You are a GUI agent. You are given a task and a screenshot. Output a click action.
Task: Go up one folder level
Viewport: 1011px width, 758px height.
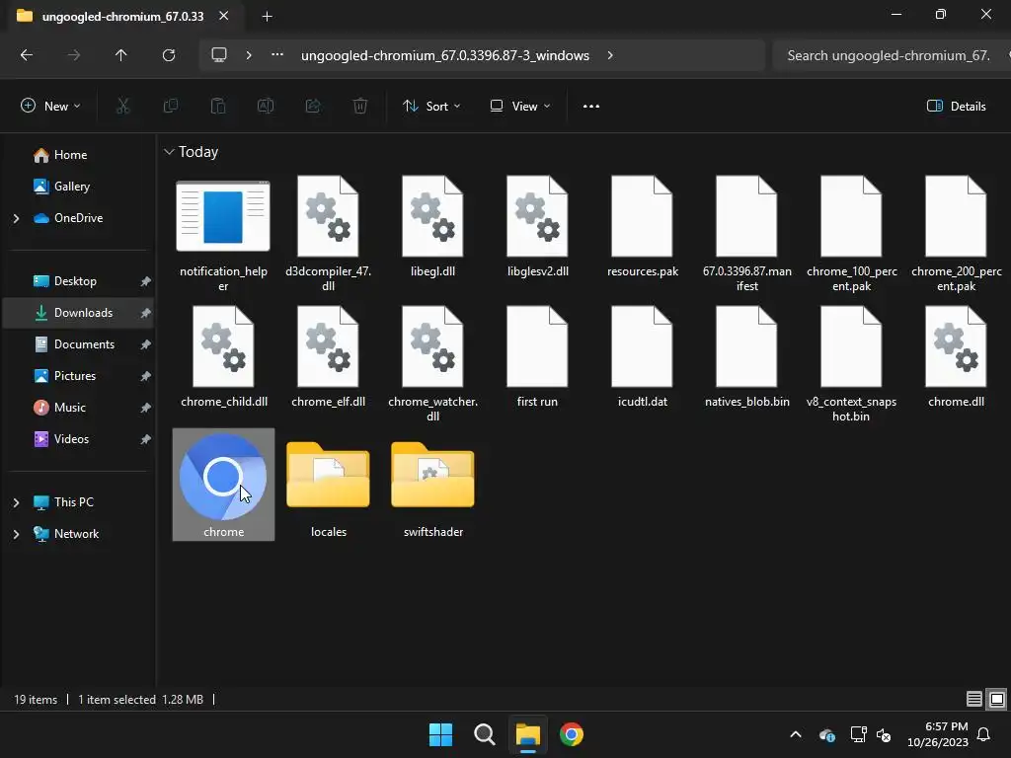[120, 55]
